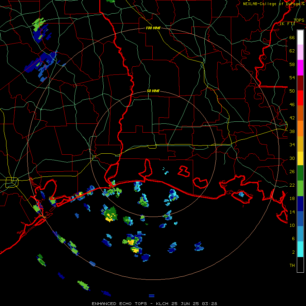Click the 42 legend value
Viewport: 306px width, 306px height.
pyautogui.click(x=292, y=118)
